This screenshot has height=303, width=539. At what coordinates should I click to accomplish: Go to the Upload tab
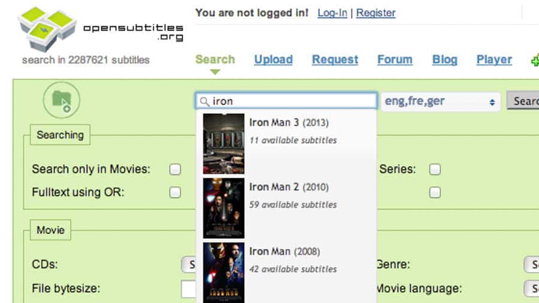[x=273, y=59]
